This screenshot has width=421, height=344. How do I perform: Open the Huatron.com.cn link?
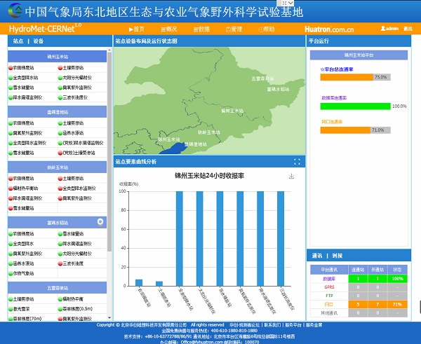[x=329, y=29]
